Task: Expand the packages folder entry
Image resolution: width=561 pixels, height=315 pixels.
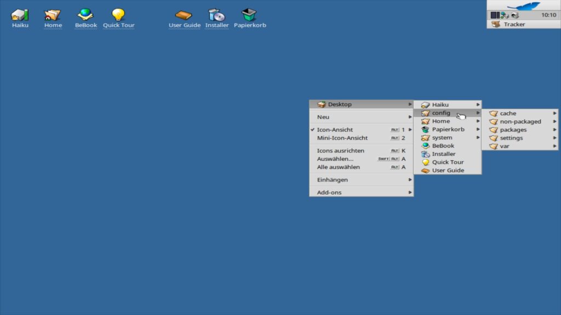Action: 520,130
